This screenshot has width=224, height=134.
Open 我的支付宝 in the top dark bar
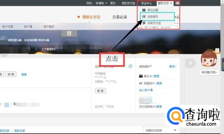tap(128, 3)
